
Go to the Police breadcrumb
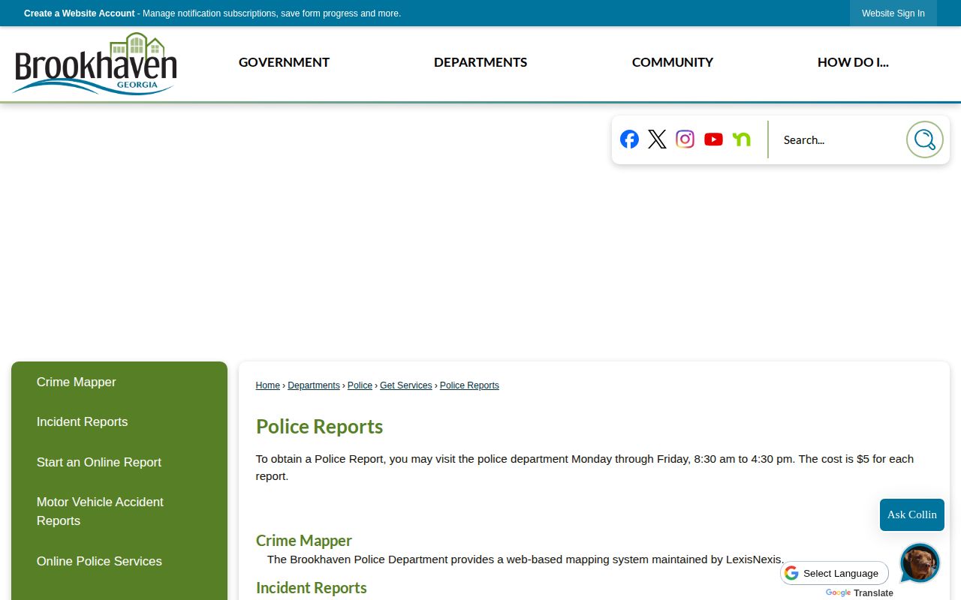click(x=360, y=385)
